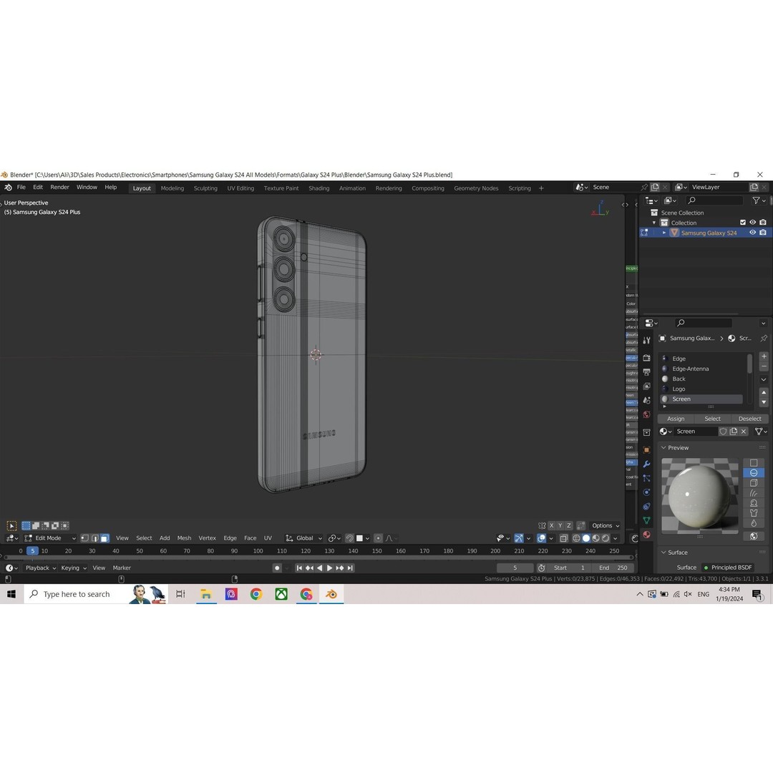Open the Object Constraints properties tab
773x773 pixels.
coord(647,506)
